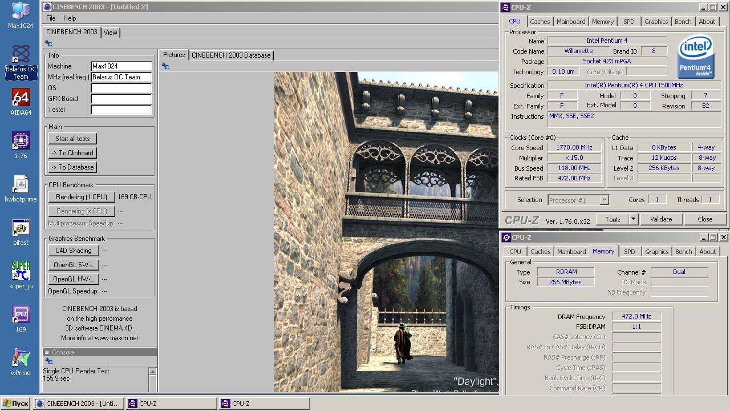Select the first CPU-Z taskbar button

171,404
